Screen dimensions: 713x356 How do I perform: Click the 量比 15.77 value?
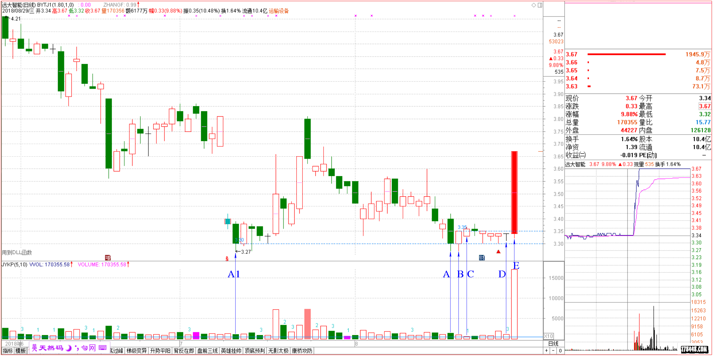pos(703,122)
